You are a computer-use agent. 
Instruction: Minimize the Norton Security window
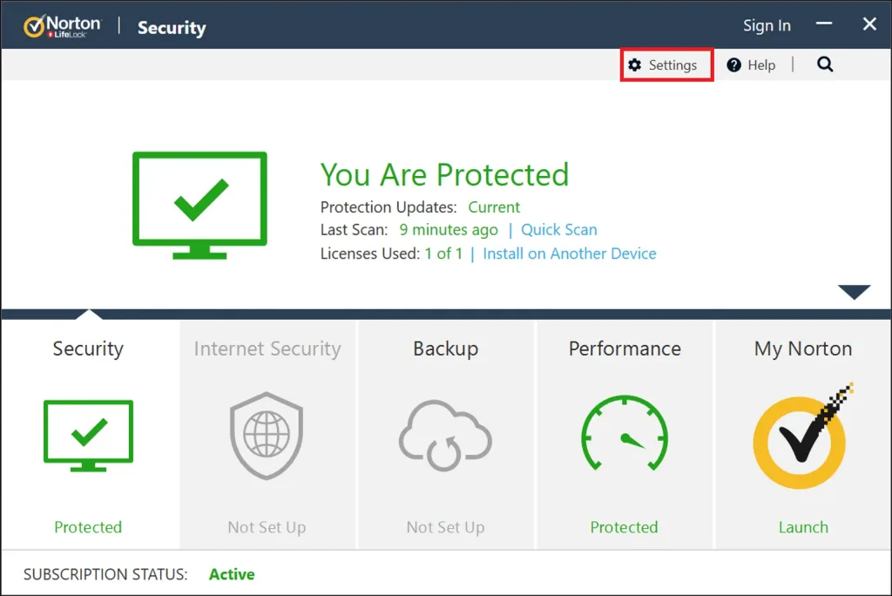click(825, 25)
